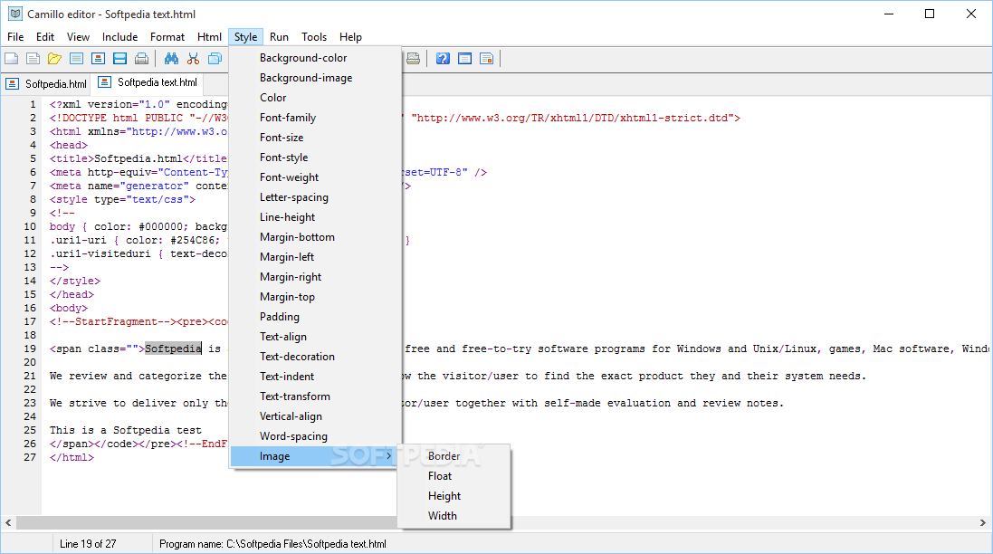
Task: Click the open folder icon
Action: [54, 59]
